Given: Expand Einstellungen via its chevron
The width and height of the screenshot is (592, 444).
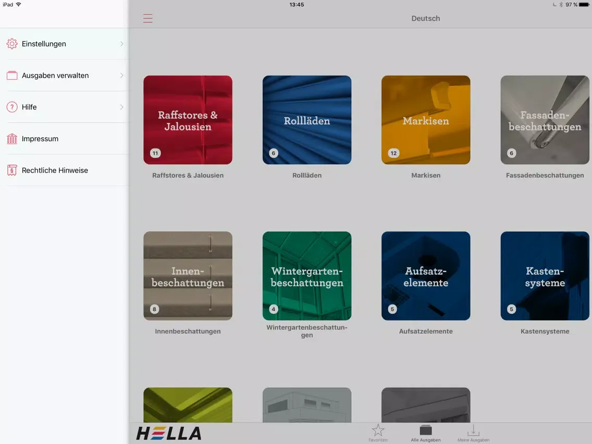Looking at the screenshot, I should [121, 44].
